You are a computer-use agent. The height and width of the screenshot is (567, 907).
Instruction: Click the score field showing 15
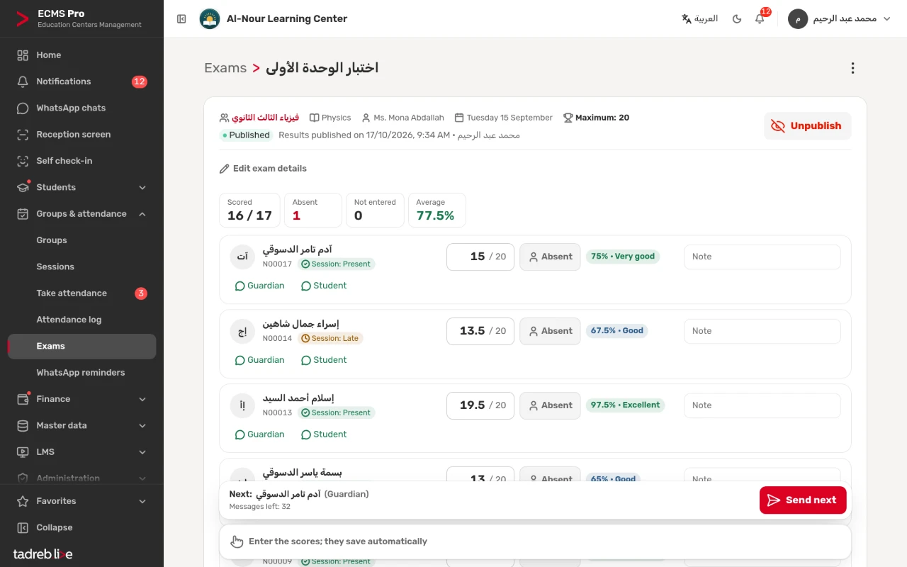(480, 257)
